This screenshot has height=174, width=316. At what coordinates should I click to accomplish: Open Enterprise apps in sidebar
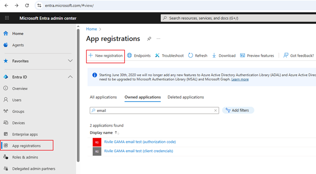pos(25,134)
